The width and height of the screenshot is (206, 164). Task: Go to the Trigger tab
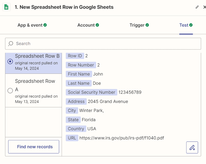point(137,25)
